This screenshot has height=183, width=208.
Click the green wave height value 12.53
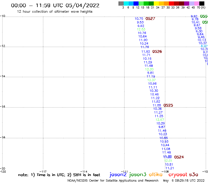point(141,29)
